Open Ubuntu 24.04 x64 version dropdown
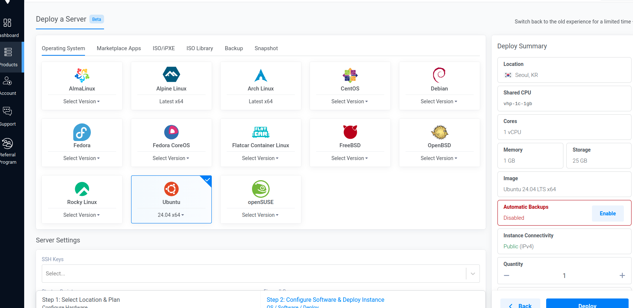The height and width of the screenshot is (308, 633). [x=171, y=215]
